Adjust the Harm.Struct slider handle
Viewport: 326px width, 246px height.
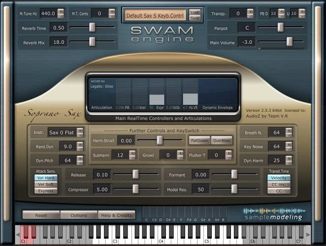click(x=160, y=140)
